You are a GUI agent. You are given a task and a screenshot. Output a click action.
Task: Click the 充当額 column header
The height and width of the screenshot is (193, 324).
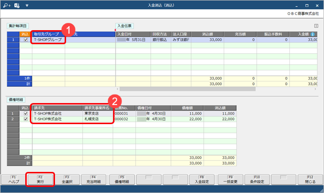(240, 34)
